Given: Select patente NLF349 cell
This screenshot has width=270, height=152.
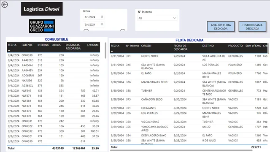Looking at the screenshot, I should 26,91.
